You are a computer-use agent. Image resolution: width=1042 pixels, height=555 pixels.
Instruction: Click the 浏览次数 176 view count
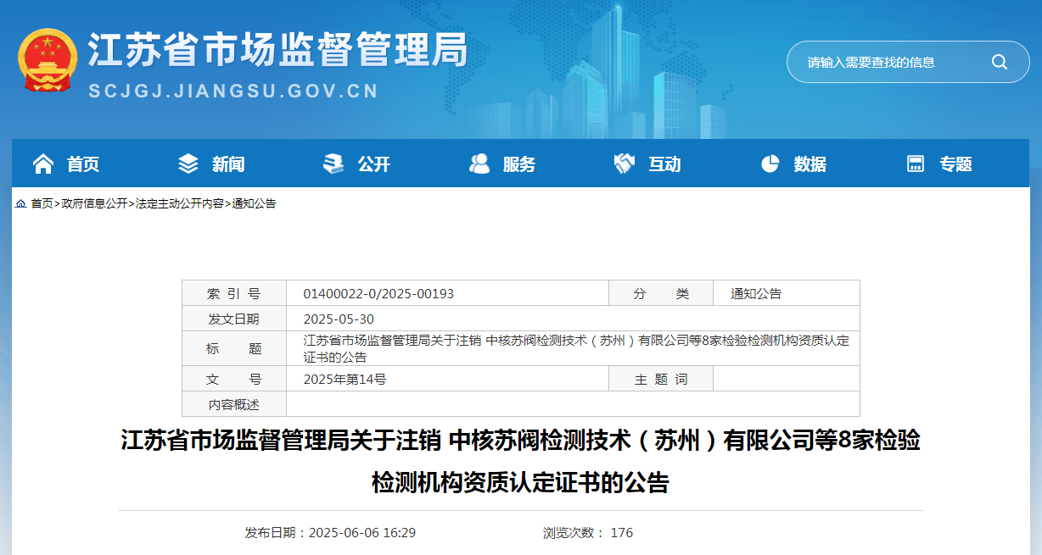588,533
